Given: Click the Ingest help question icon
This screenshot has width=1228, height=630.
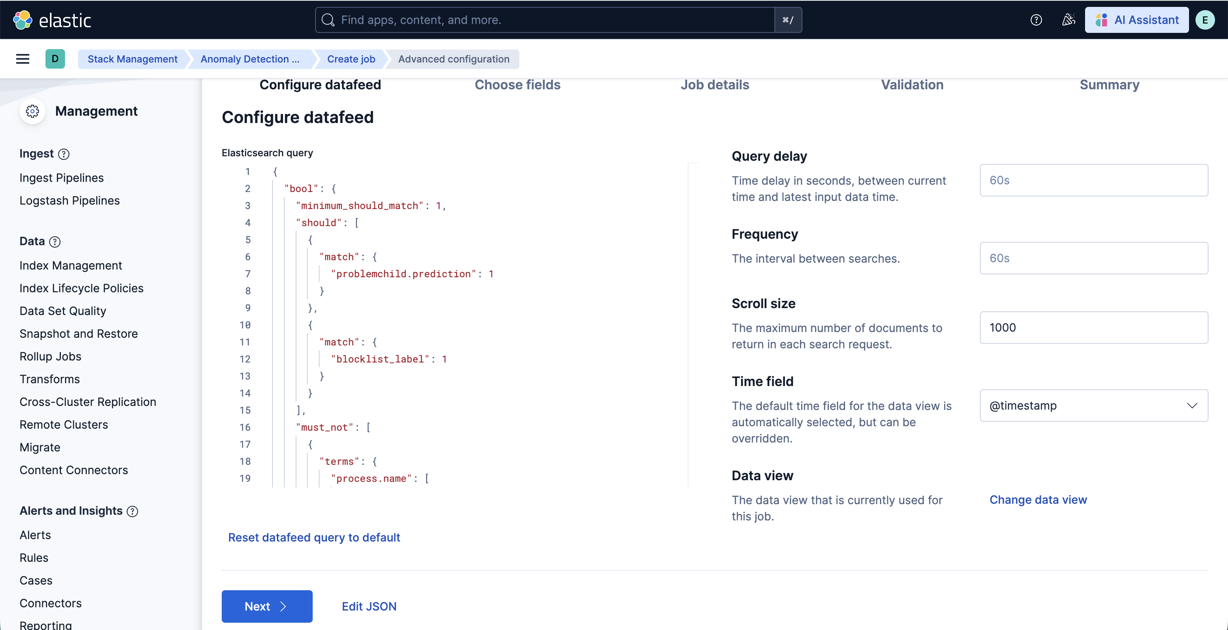Looking at the screenshot, I should tap(63, 154).
